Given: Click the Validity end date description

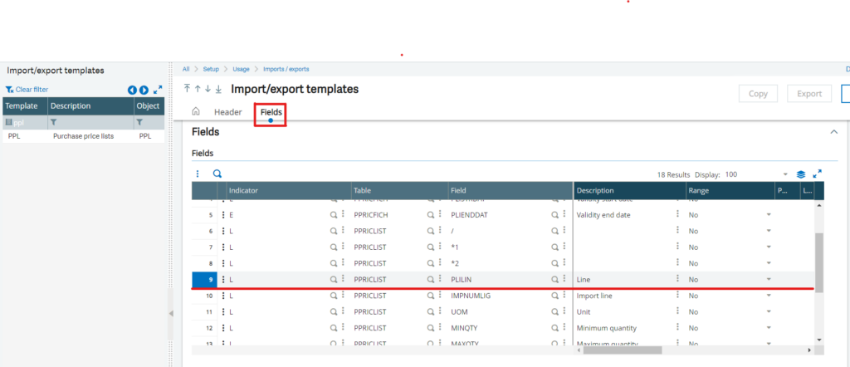Looking at the screenshot, I should [x=603, y=215].
